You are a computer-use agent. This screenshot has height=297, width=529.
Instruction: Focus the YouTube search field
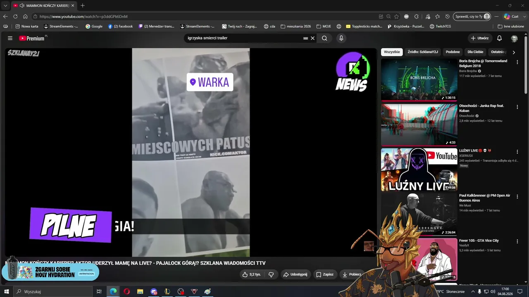pos(244,38)
